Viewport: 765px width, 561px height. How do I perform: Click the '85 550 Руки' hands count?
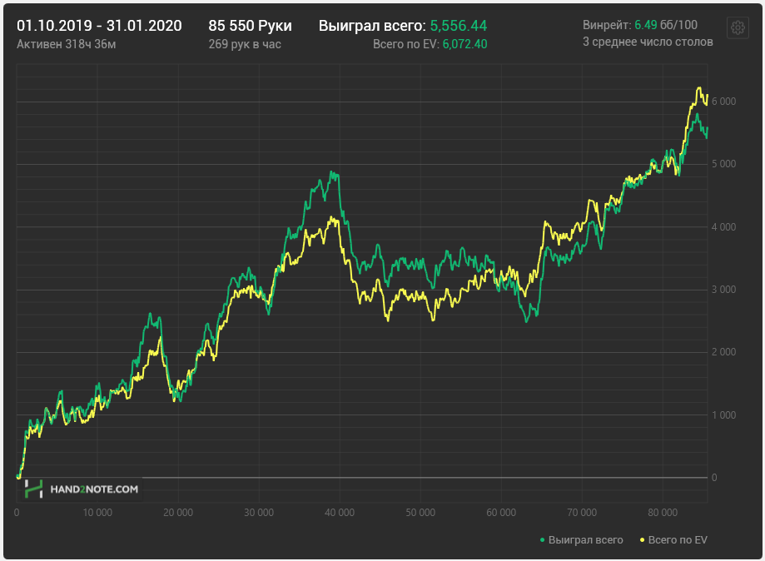[x=250, y=26]
